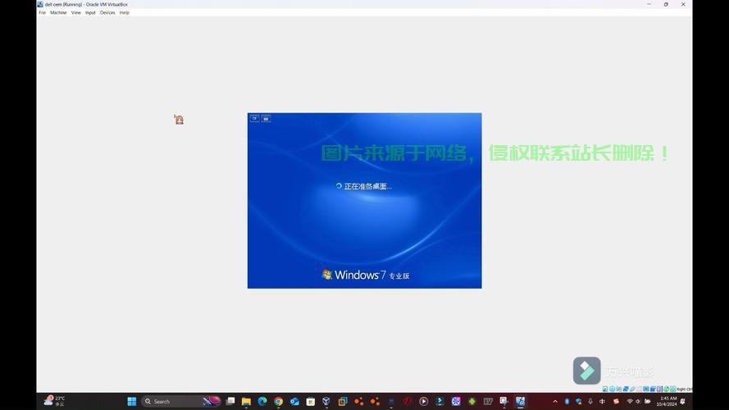Open the File menu in VirtualBox
729x410 pixels.
point(43,12)
